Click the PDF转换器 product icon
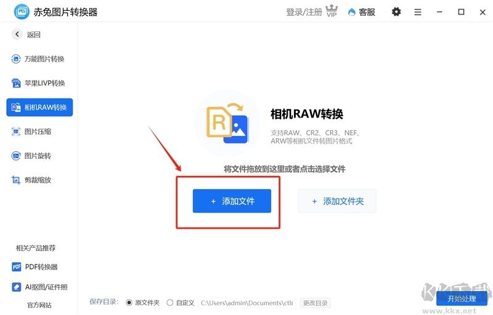The image size is (493, 315). coord(17,266)
